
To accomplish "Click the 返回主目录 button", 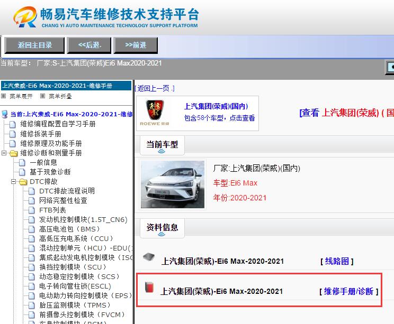I will pos(34,45).
